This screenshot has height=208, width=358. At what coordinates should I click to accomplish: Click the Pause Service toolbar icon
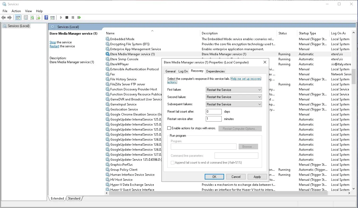(73, 17)
